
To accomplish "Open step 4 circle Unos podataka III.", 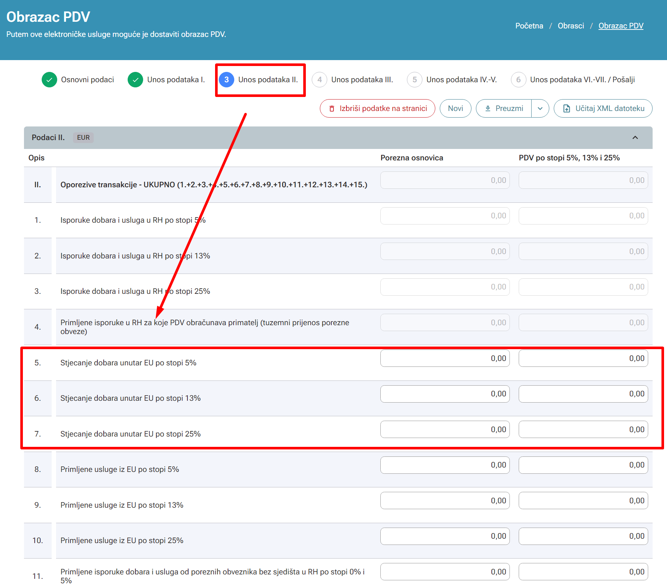I will pyautogui.click(x=319, y=80).
